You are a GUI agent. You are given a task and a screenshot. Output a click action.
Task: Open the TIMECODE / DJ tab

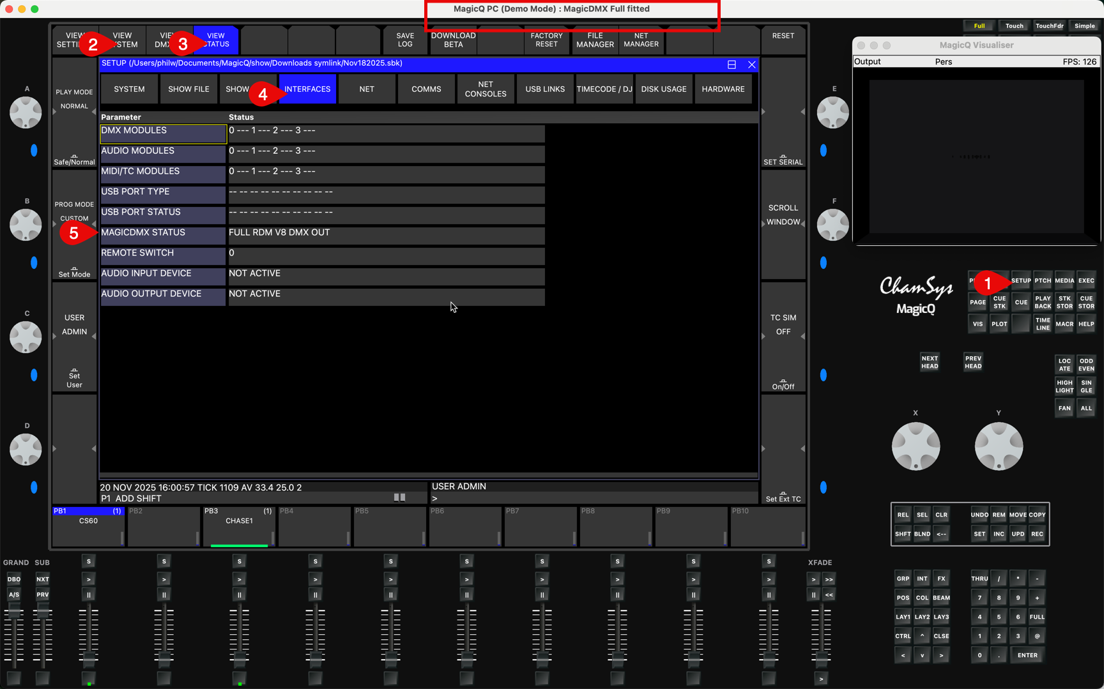click(x=604, y=89)
